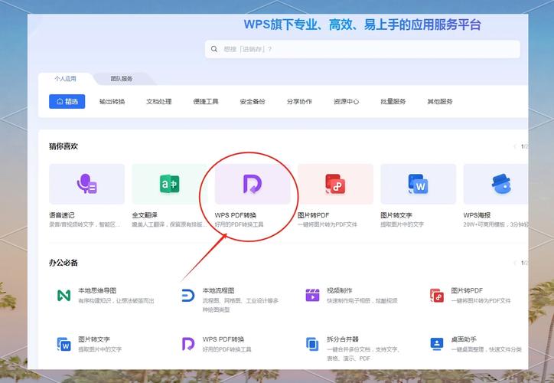Click the 语音速记 title text
Screen dimensions: 554x383
tap(62, 215)
